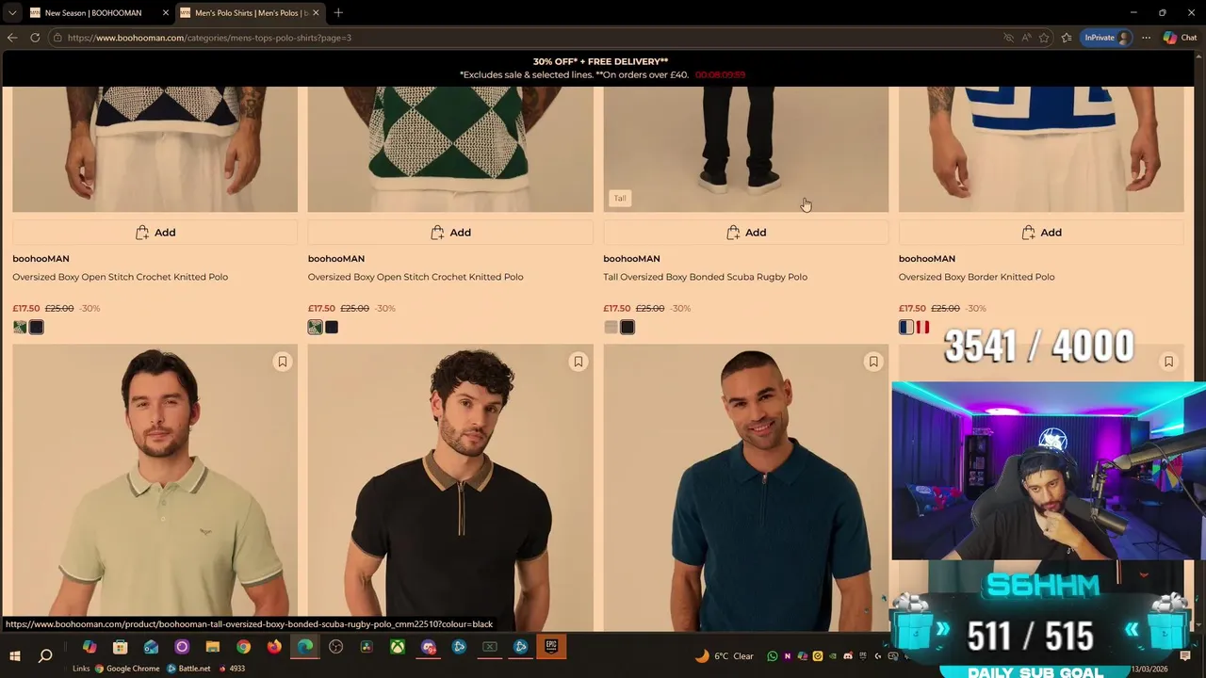Open the teal knitted polo product image
The image size is (1206, 678).
[745, 490]
